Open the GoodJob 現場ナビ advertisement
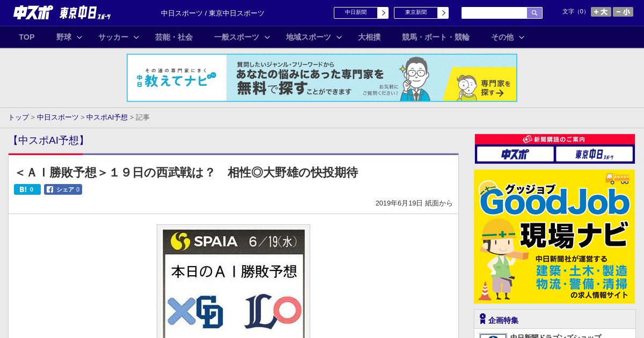Viewport: 644px width, 338px height. (x=554, y=237)
